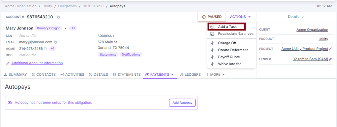Click the Add Autopay button
The height and width of the screenshot is (127, 337).
tap(182, 103)
